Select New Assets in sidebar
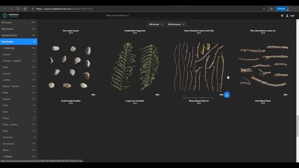Viewport: 299px width, 168px height. (19, 29)
